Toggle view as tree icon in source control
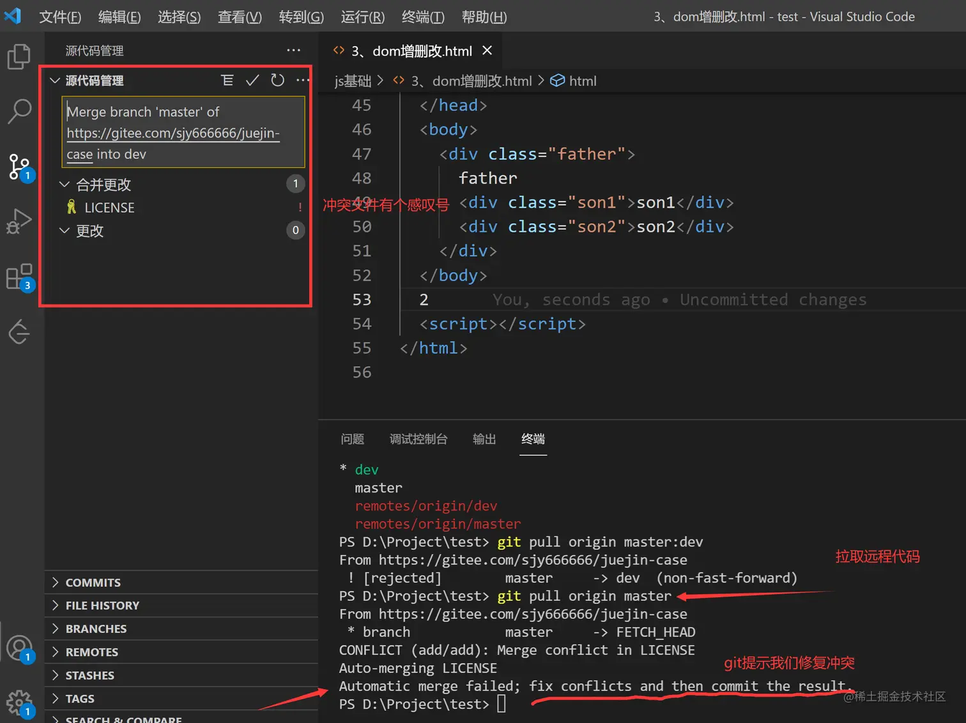Screen dimensions: 966x723 pyautogui.click(x=227, y=80)
